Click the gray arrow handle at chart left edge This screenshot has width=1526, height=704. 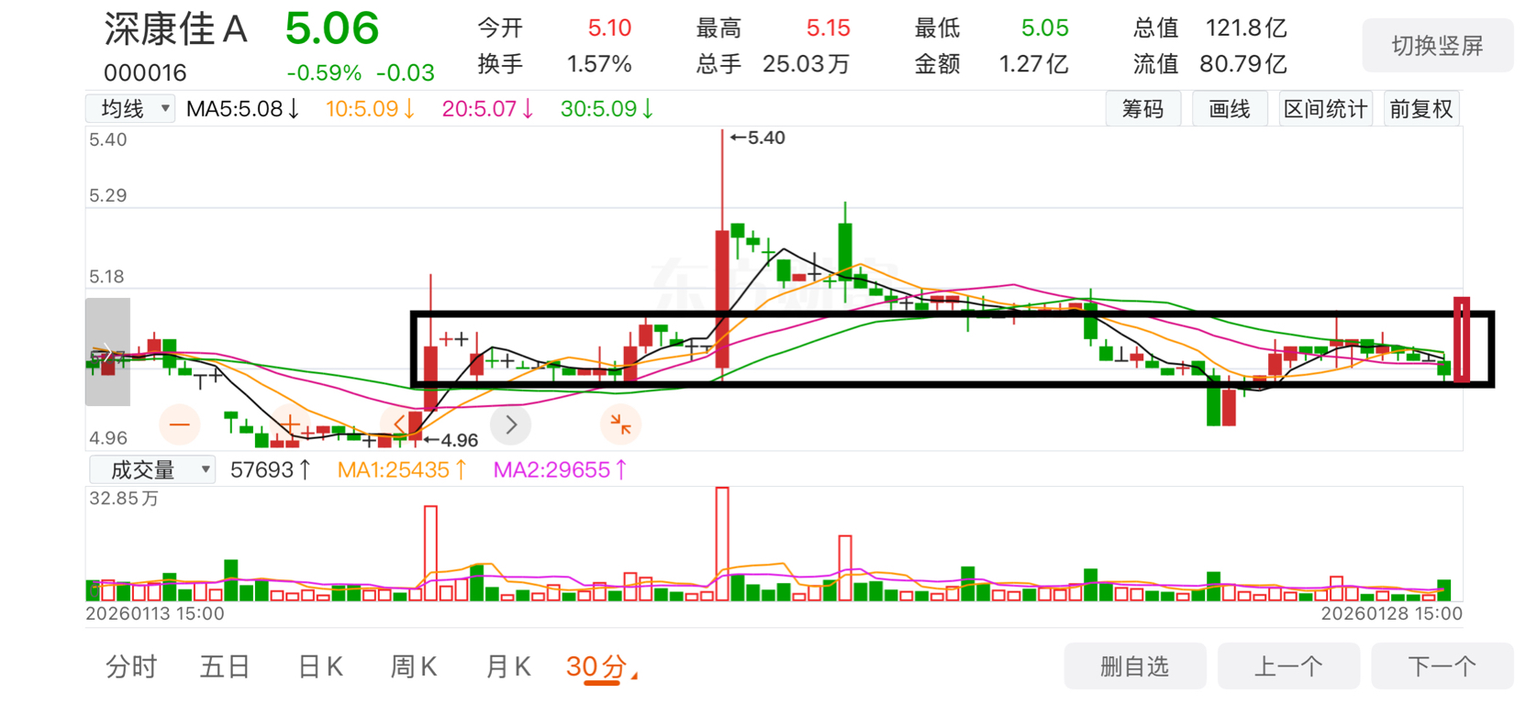coord(107,352)
